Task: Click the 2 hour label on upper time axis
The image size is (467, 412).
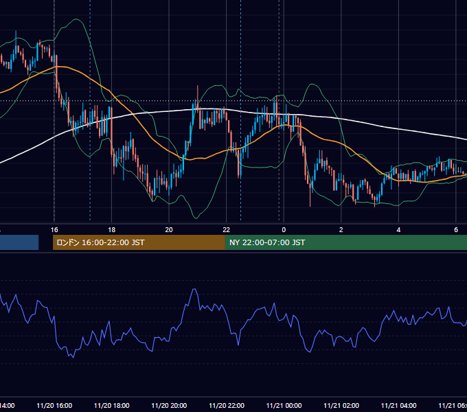Action: pyautogui.click(x=341, y=230)
